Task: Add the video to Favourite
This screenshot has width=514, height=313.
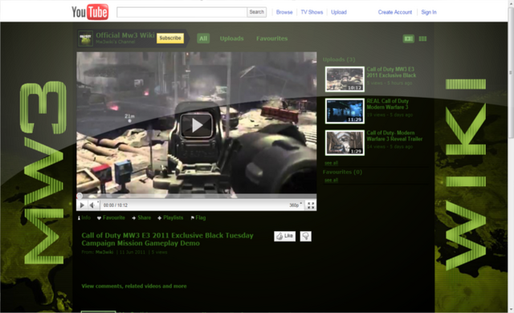Action: (x=111, y=217)
